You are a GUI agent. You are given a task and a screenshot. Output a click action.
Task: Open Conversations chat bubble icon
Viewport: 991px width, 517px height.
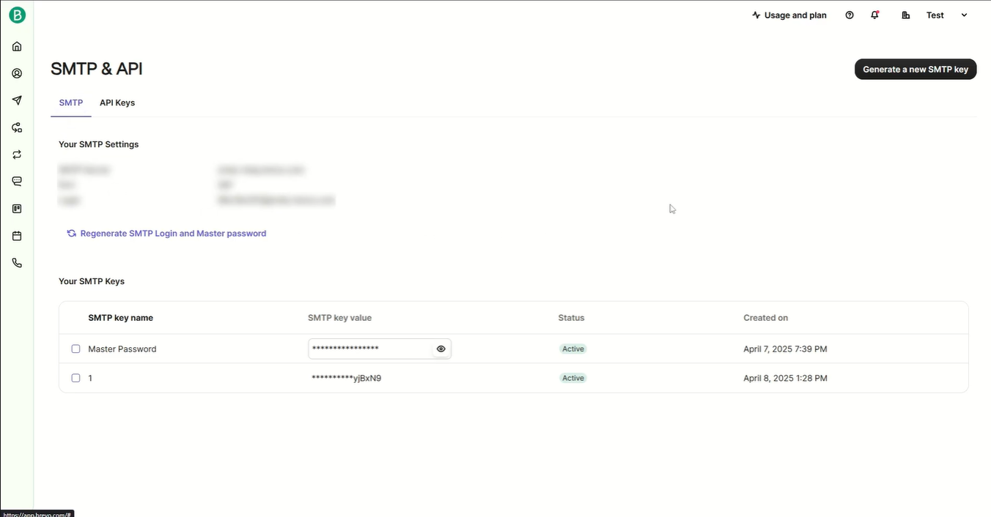click(x=16, y=181)
